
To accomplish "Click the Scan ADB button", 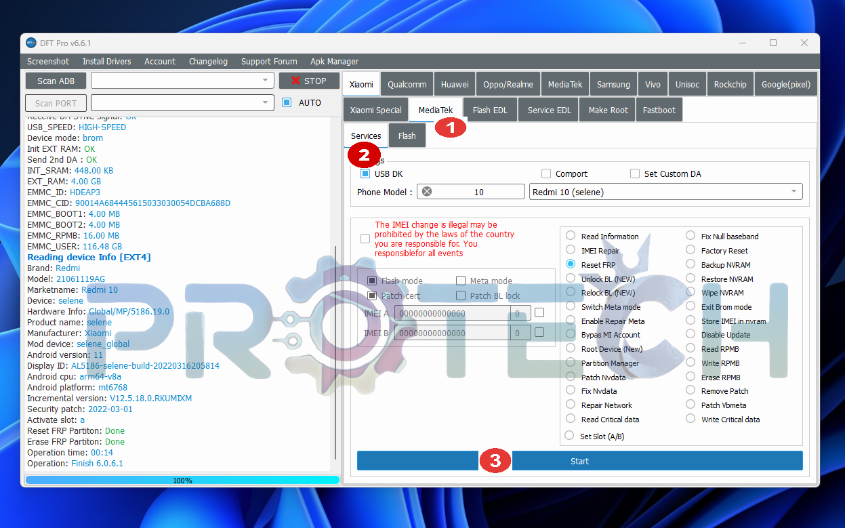I will tap(56, 81).
